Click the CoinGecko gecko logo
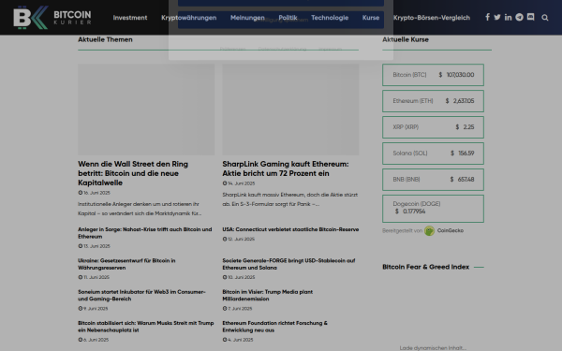Image resolution: width=562 pixels, height=351 pixels. coord(429,230)
